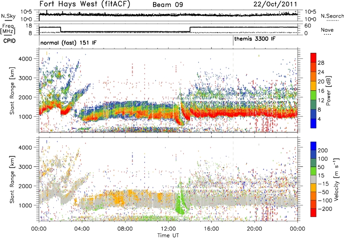
Task: Click '3000' range tick in the power panel
Action: (x=25, y=78)
